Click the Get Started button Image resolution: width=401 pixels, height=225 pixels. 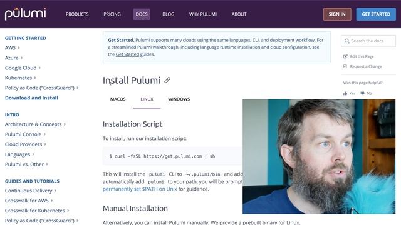click(x=376, y=14)
